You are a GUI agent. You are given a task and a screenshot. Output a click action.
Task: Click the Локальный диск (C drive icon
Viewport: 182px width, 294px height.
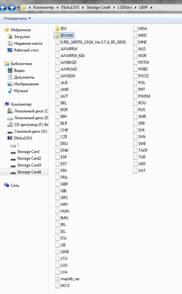pyautogui.click(x=10, y=111)
